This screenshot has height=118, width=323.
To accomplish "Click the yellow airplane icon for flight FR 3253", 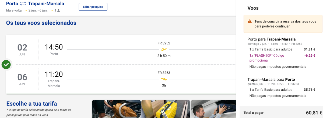I will pos(164,79).
